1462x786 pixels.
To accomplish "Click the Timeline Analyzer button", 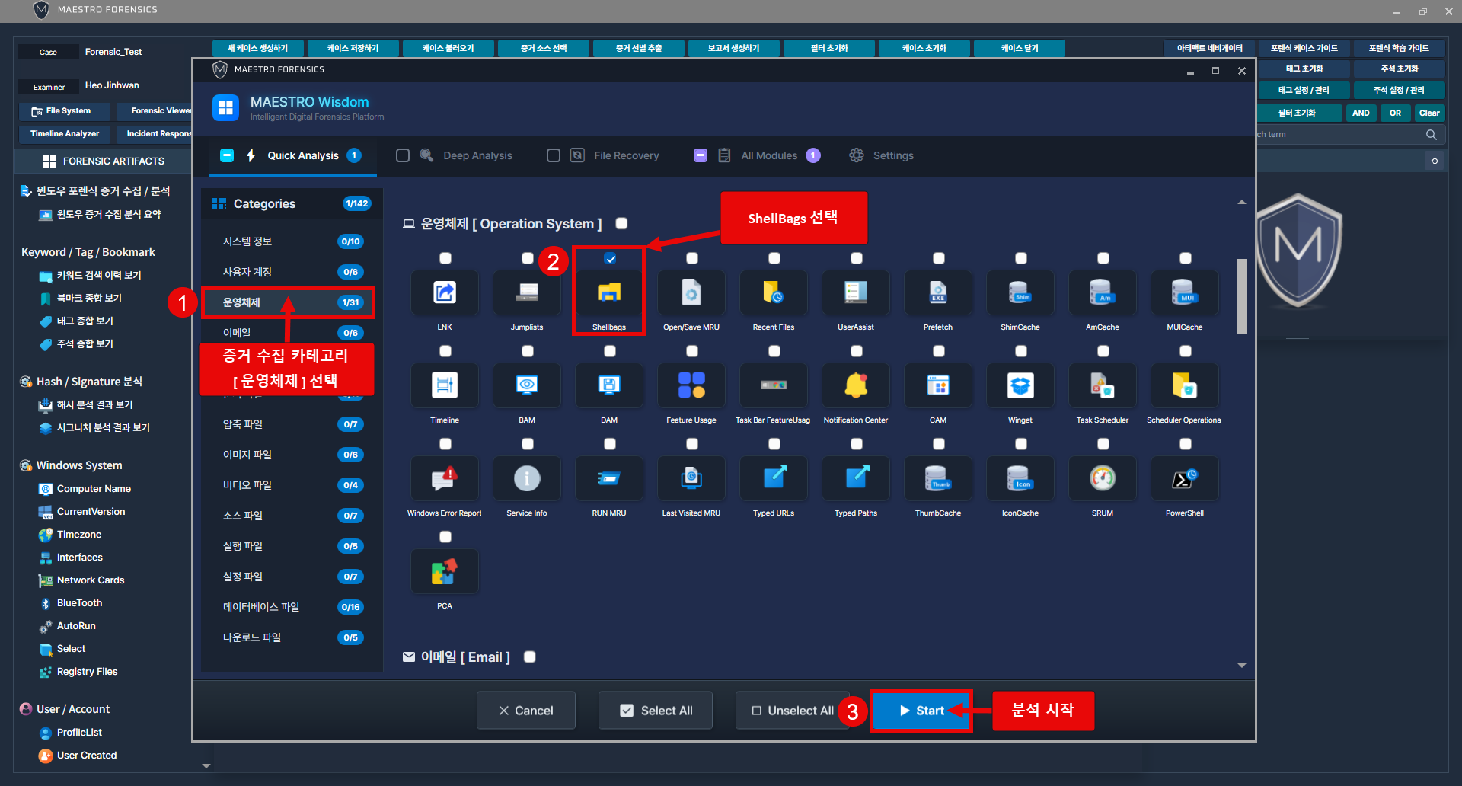I will click(65, 134).
